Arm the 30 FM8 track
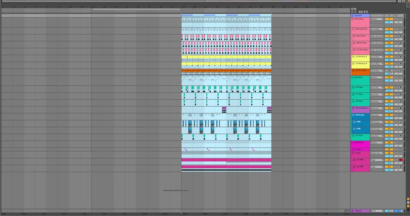This screenshot has width=410, height=216. [401, 167]
